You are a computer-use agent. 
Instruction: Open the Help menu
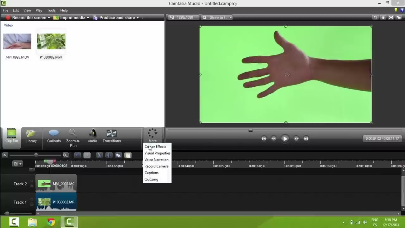click(64, 10)
